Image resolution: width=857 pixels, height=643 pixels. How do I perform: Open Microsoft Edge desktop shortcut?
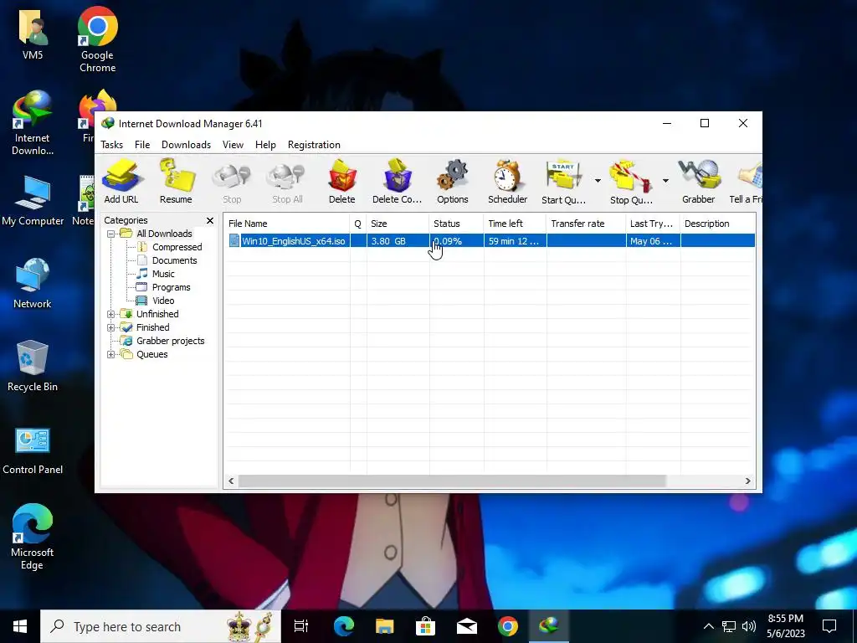point(33,537)
